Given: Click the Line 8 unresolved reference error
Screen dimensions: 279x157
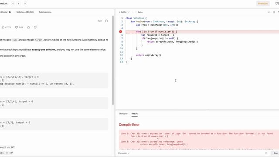Looking at the screenshot, I should [x=152, y=142].
